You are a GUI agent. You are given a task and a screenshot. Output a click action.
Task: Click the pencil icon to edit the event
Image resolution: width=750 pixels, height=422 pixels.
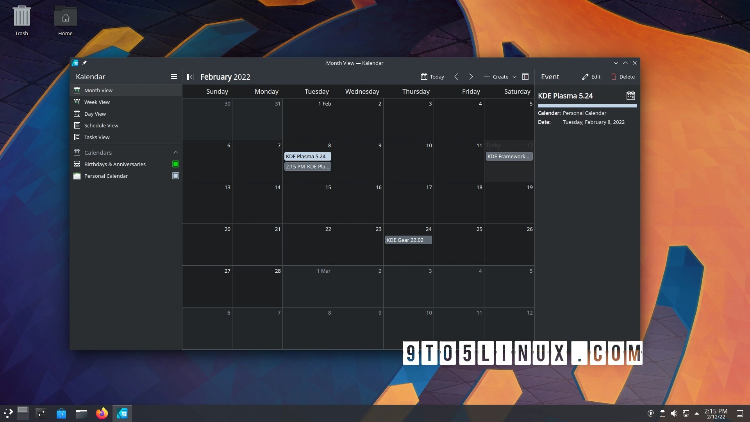pyautogui.click(x=586, y=77)
